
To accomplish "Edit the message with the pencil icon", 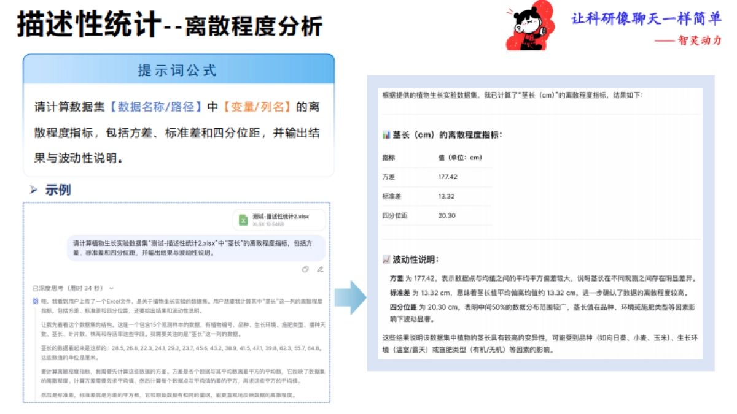I will pos(320,269).
